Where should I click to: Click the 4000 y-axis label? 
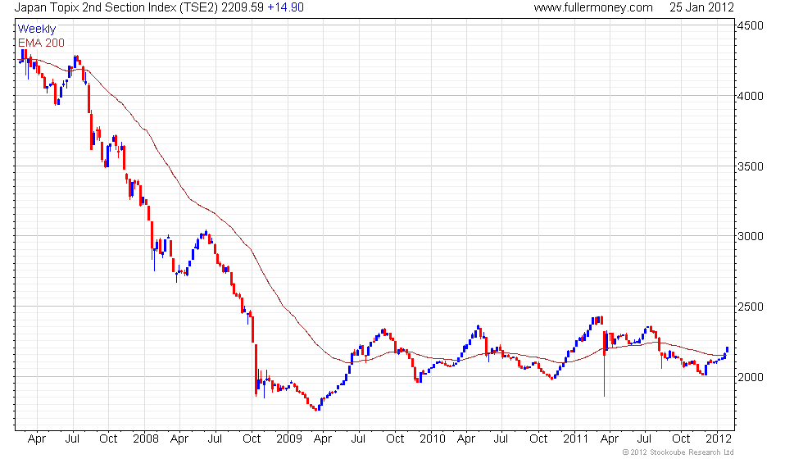pos(751,96)
